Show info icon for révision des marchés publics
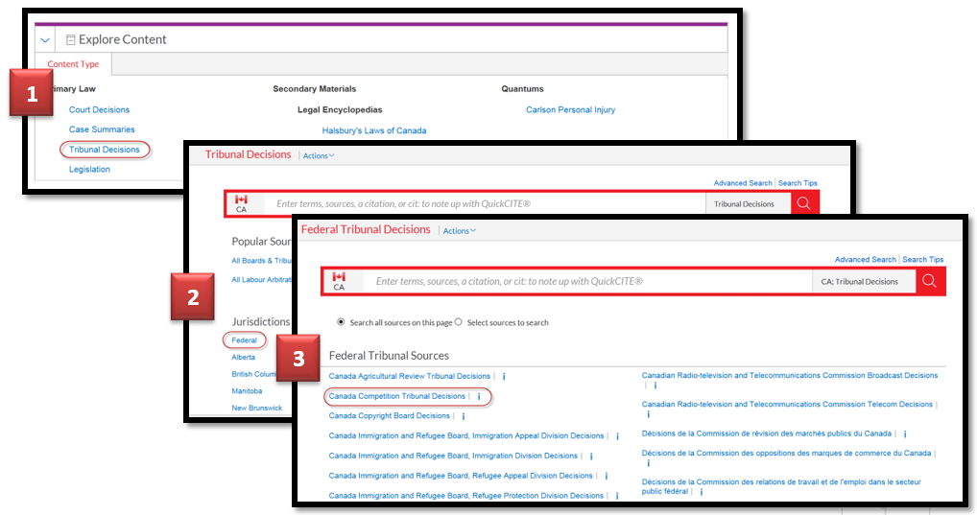 click(x=905, y=434)
